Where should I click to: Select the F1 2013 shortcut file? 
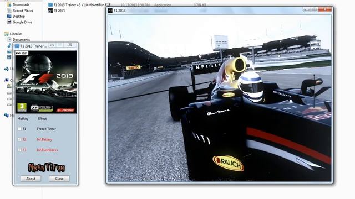tap(59, 11)
